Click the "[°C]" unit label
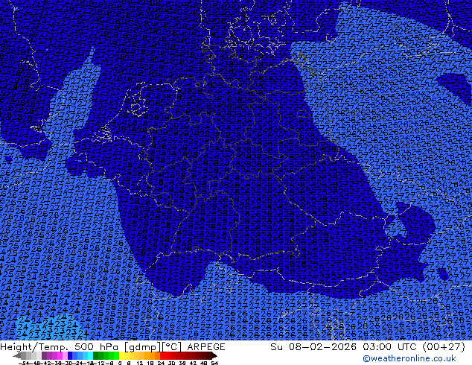 click(172, 347)
